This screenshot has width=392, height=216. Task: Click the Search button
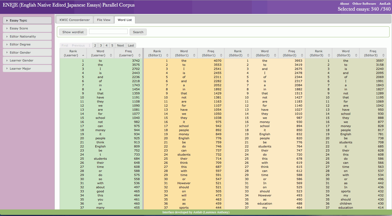138,32
